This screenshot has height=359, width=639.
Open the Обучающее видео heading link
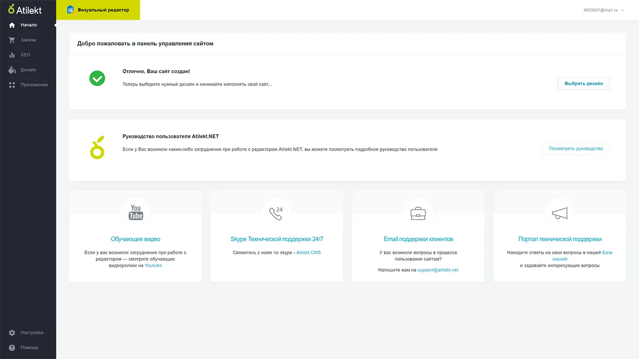[x=135, y=239]
